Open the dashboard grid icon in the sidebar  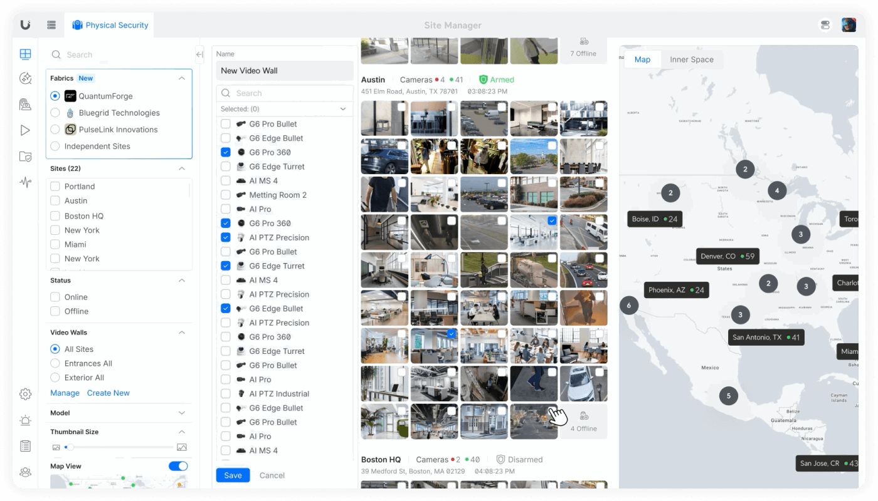pyautogui.click(x=25, y=54)
